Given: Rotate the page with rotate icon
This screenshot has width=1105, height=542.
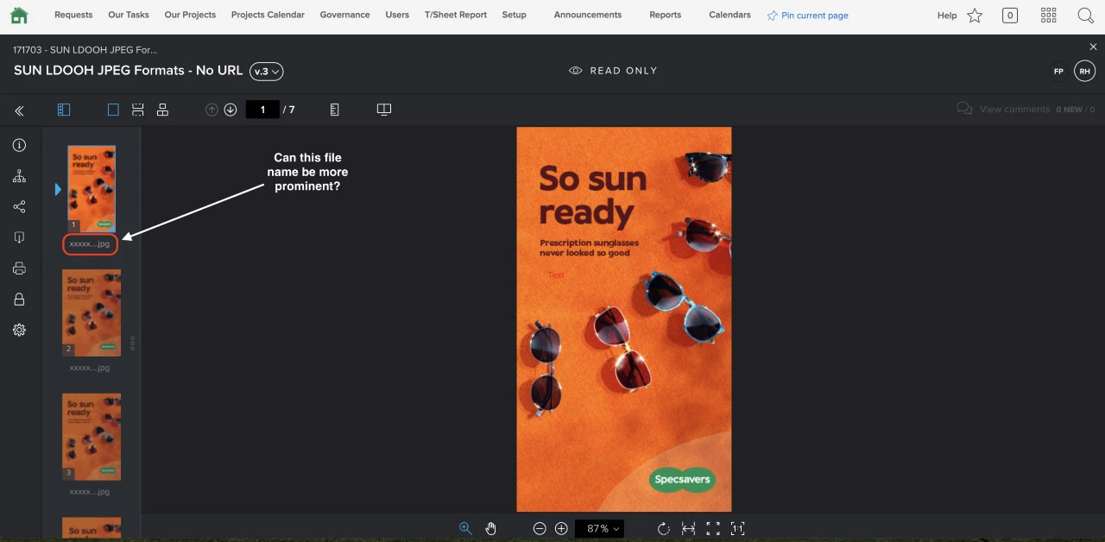Looking at the screenshot, I should 663,528.
